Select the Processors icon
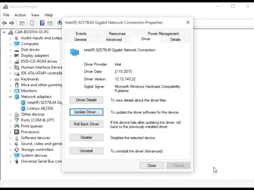254x190 pixels. click(17, 132)
